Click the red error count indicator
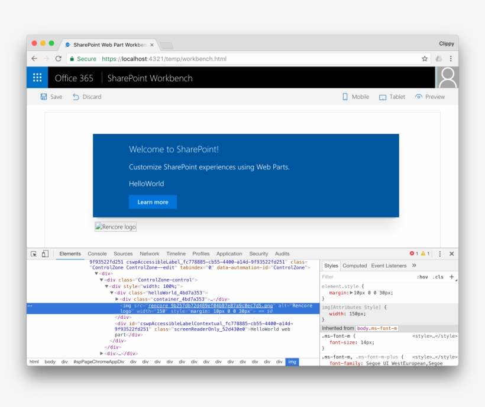The width and height of the screenshot is (485, 407). click(x=414, y=254)
